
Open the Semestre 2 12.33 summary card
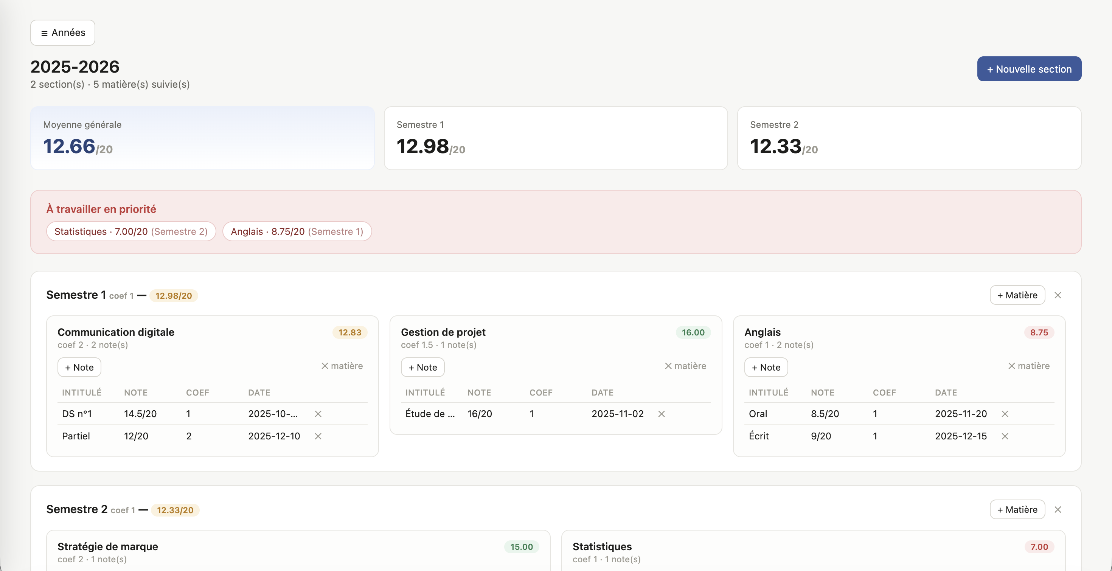click(x=909, y=138)
